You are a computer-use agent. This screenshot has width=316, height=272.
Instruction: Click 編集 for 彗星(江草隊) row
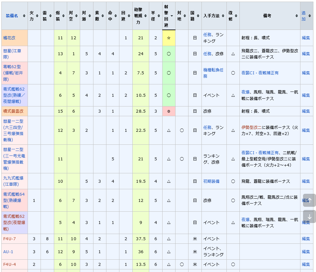(x=306, y=54)
